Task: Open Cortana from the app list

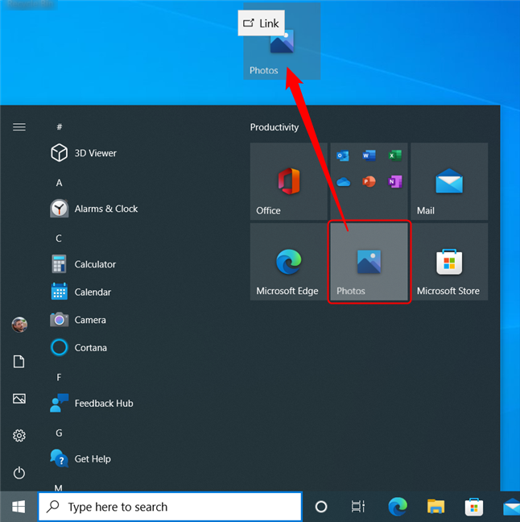Action: coord(79,347)
